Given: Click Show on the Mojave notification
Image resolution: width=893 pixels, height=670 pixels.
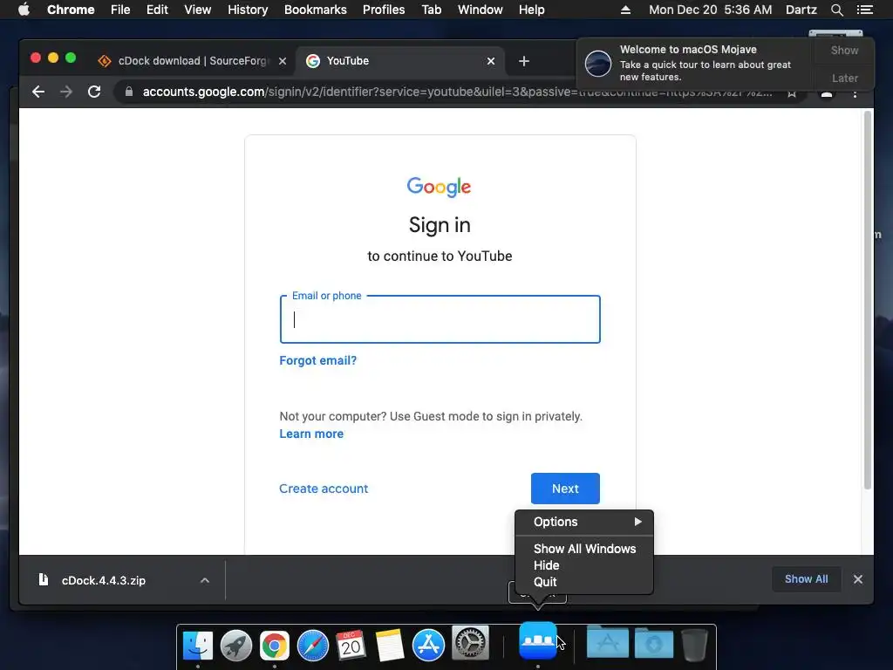Looking at the screenshot, I should pyautogui.click(x=844, y=50).
